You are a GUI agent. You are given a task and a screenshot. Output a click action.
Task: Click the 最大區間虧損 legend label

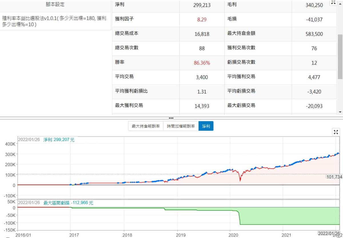pyautogui.click(x=68, y=203)
